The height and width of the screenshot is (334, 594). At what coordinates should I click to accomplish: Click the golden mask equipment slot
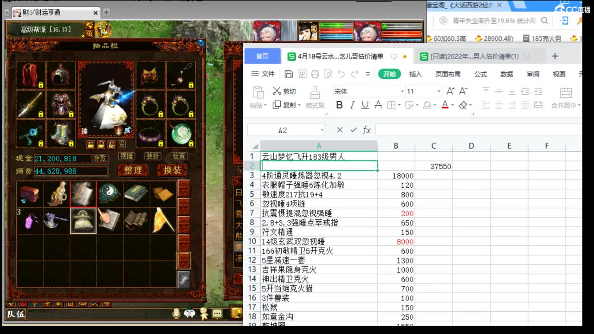click(x=150, y=75)
